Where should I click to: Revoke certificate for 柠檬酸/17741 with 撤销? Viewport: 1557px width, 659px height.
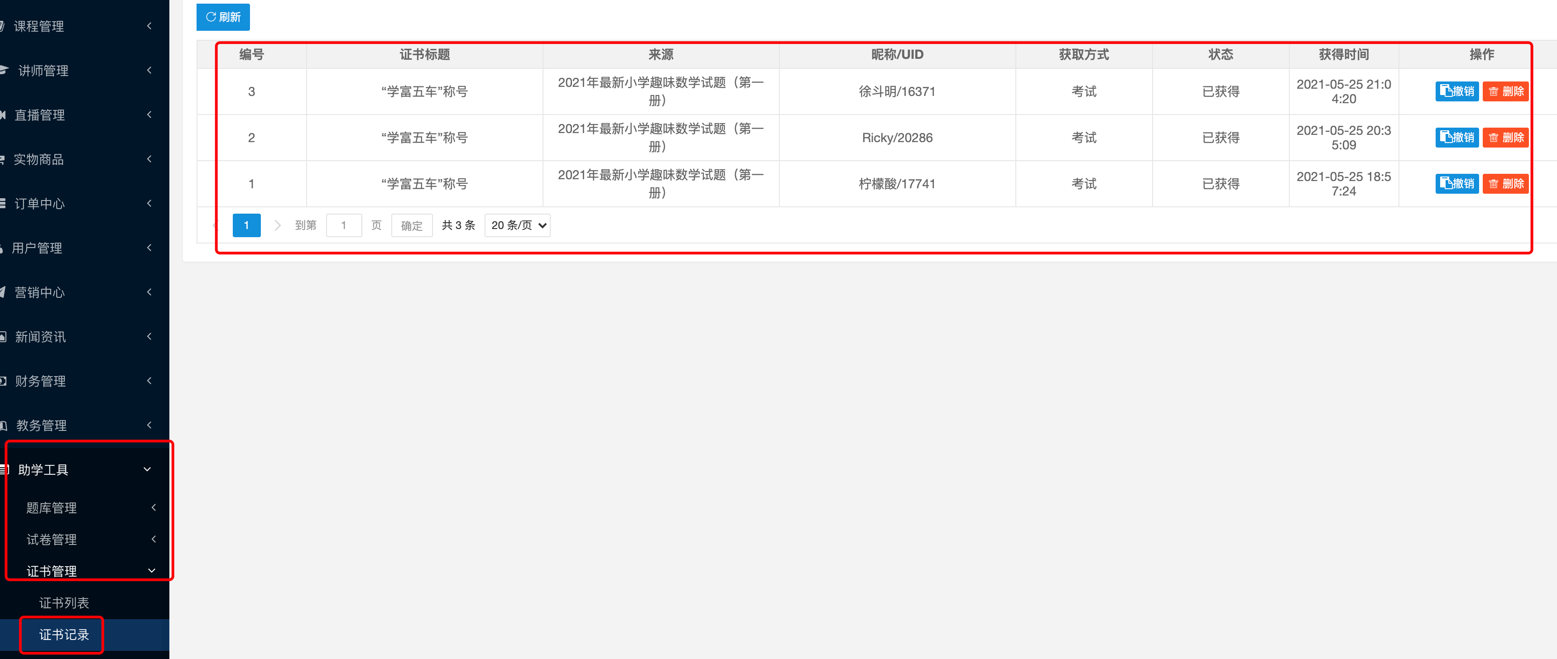pos(1456,184)
